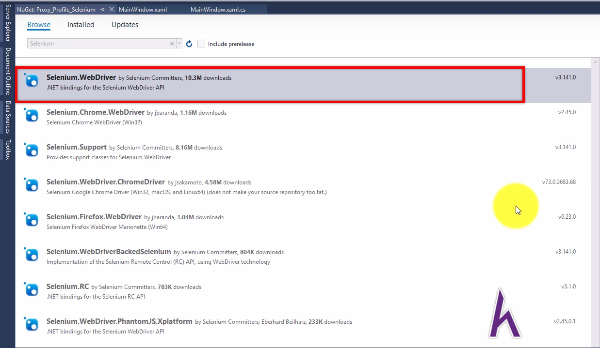The height and width of the screenshot is (348, 600).
Task: Switch to the Updates tab
Action: tap(125, 25)
